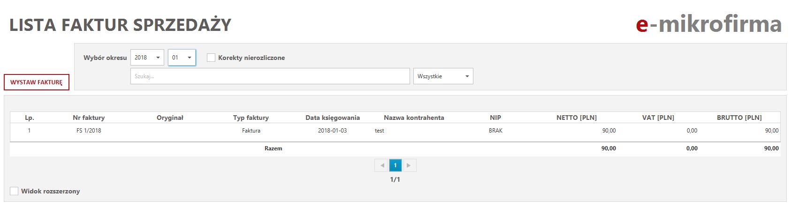Click the next page arrow icon
The image size is (791, 207).
point(409,165)
